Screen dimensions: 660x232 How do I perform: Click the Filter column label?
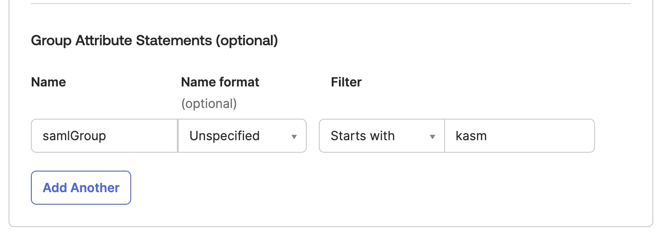tap(346, 82)
